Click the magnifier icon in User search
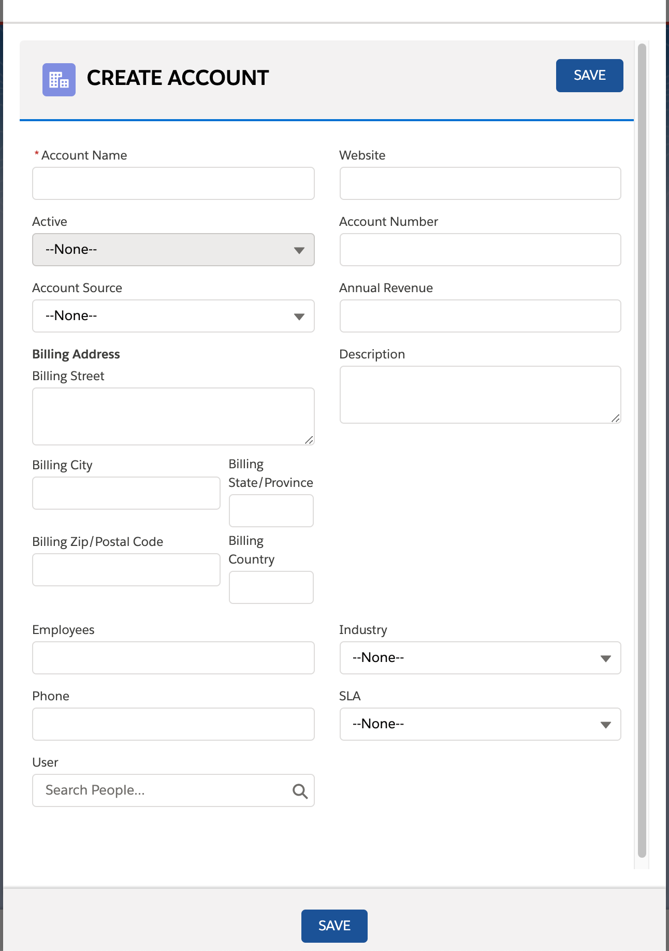The height and width of the screenshot is (951, 669). click(x=300, y=791)
